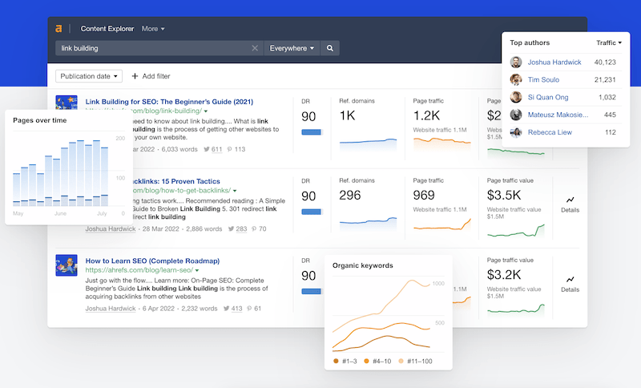Click the DR 90 bar in the first result
The height and width of the screenshot is (388, 641).
(312, 132)
